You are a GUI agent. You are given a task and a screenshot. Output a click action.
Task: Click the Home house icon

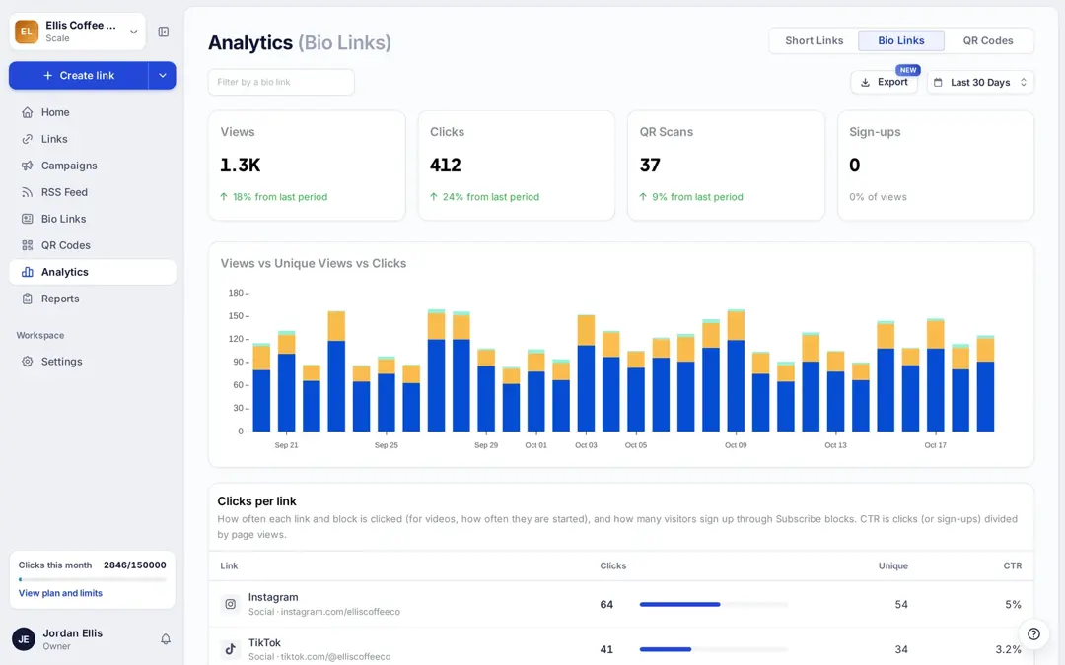[x=28, y=112]
